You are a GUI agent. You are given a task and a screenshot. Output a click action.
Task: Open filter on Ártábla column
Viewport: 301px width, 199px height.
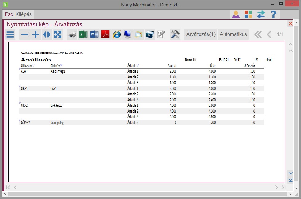pyautogui.click(x=138, y=65)
